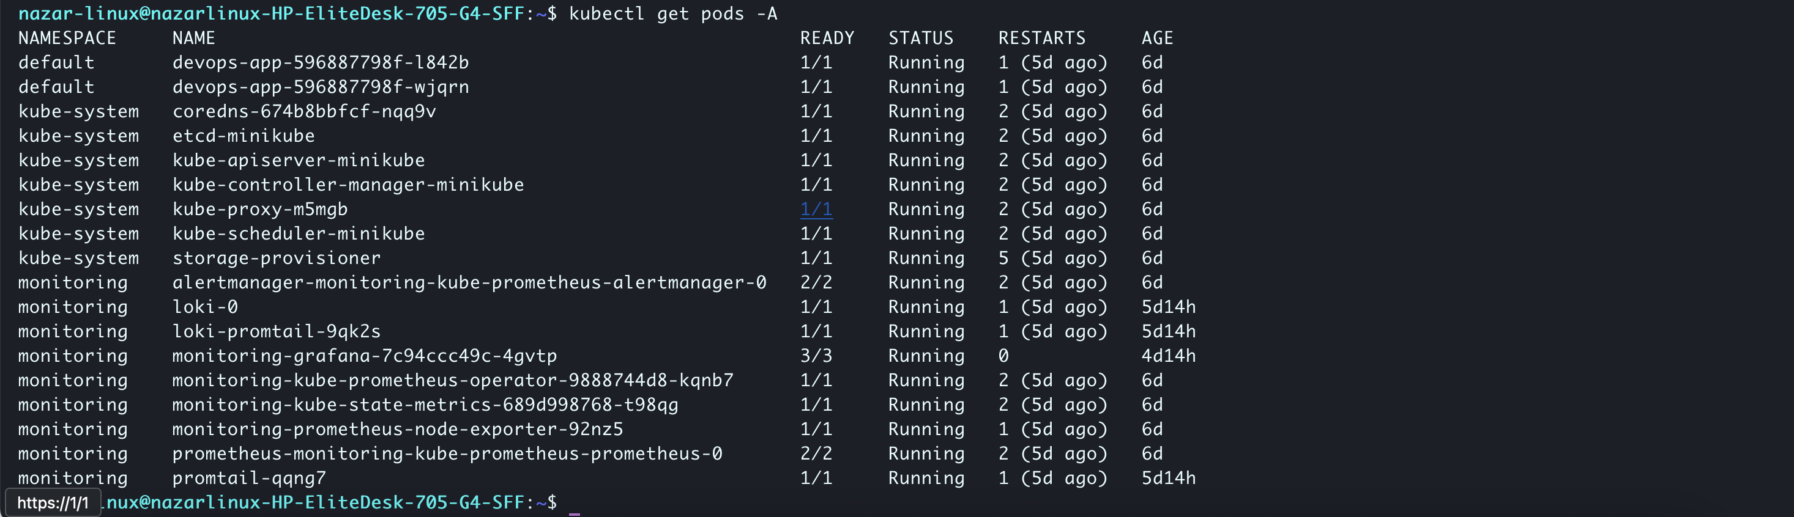Viewport: 1794px width, 517px height.
Task: Click the RESTARTS column header
Action: point(1041,38)
